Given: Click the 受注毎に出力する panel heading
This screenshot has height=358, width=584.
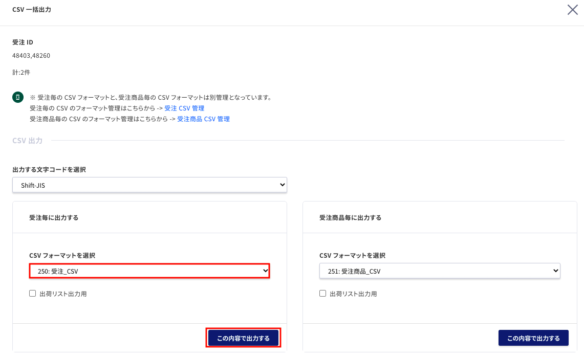Looking at the screenshot, I should (x=54, y=218).
